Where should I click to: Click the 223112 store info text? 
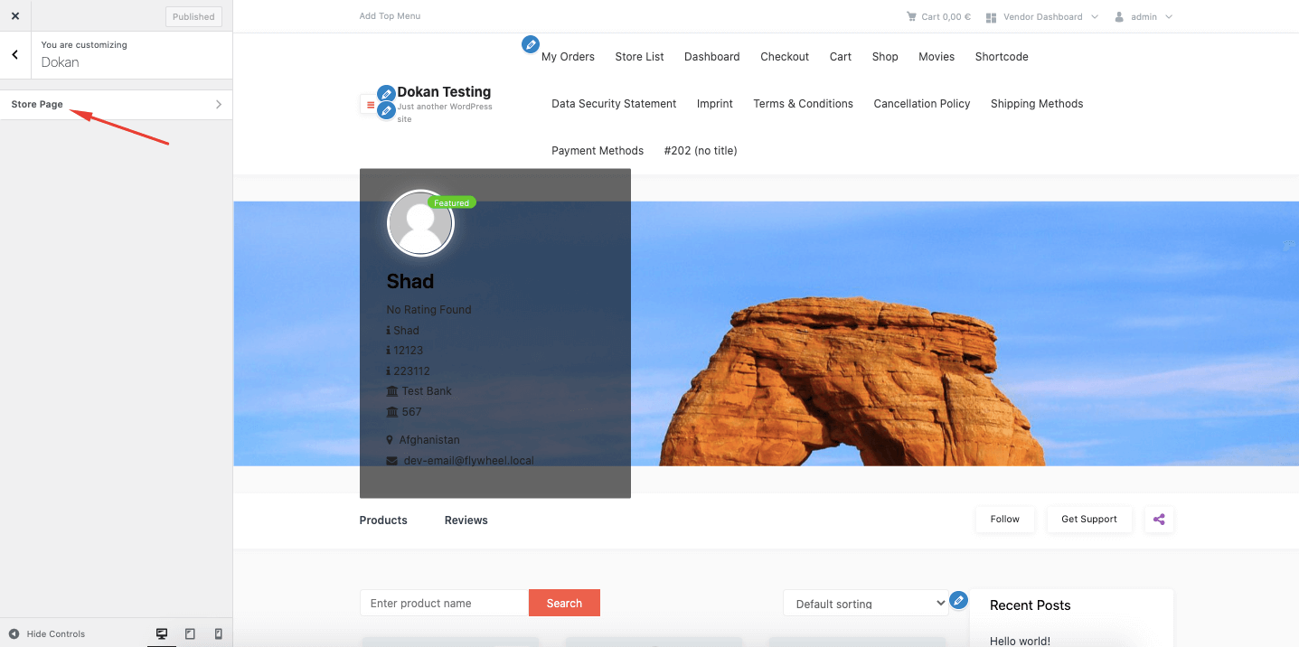[x=411, y=371]
